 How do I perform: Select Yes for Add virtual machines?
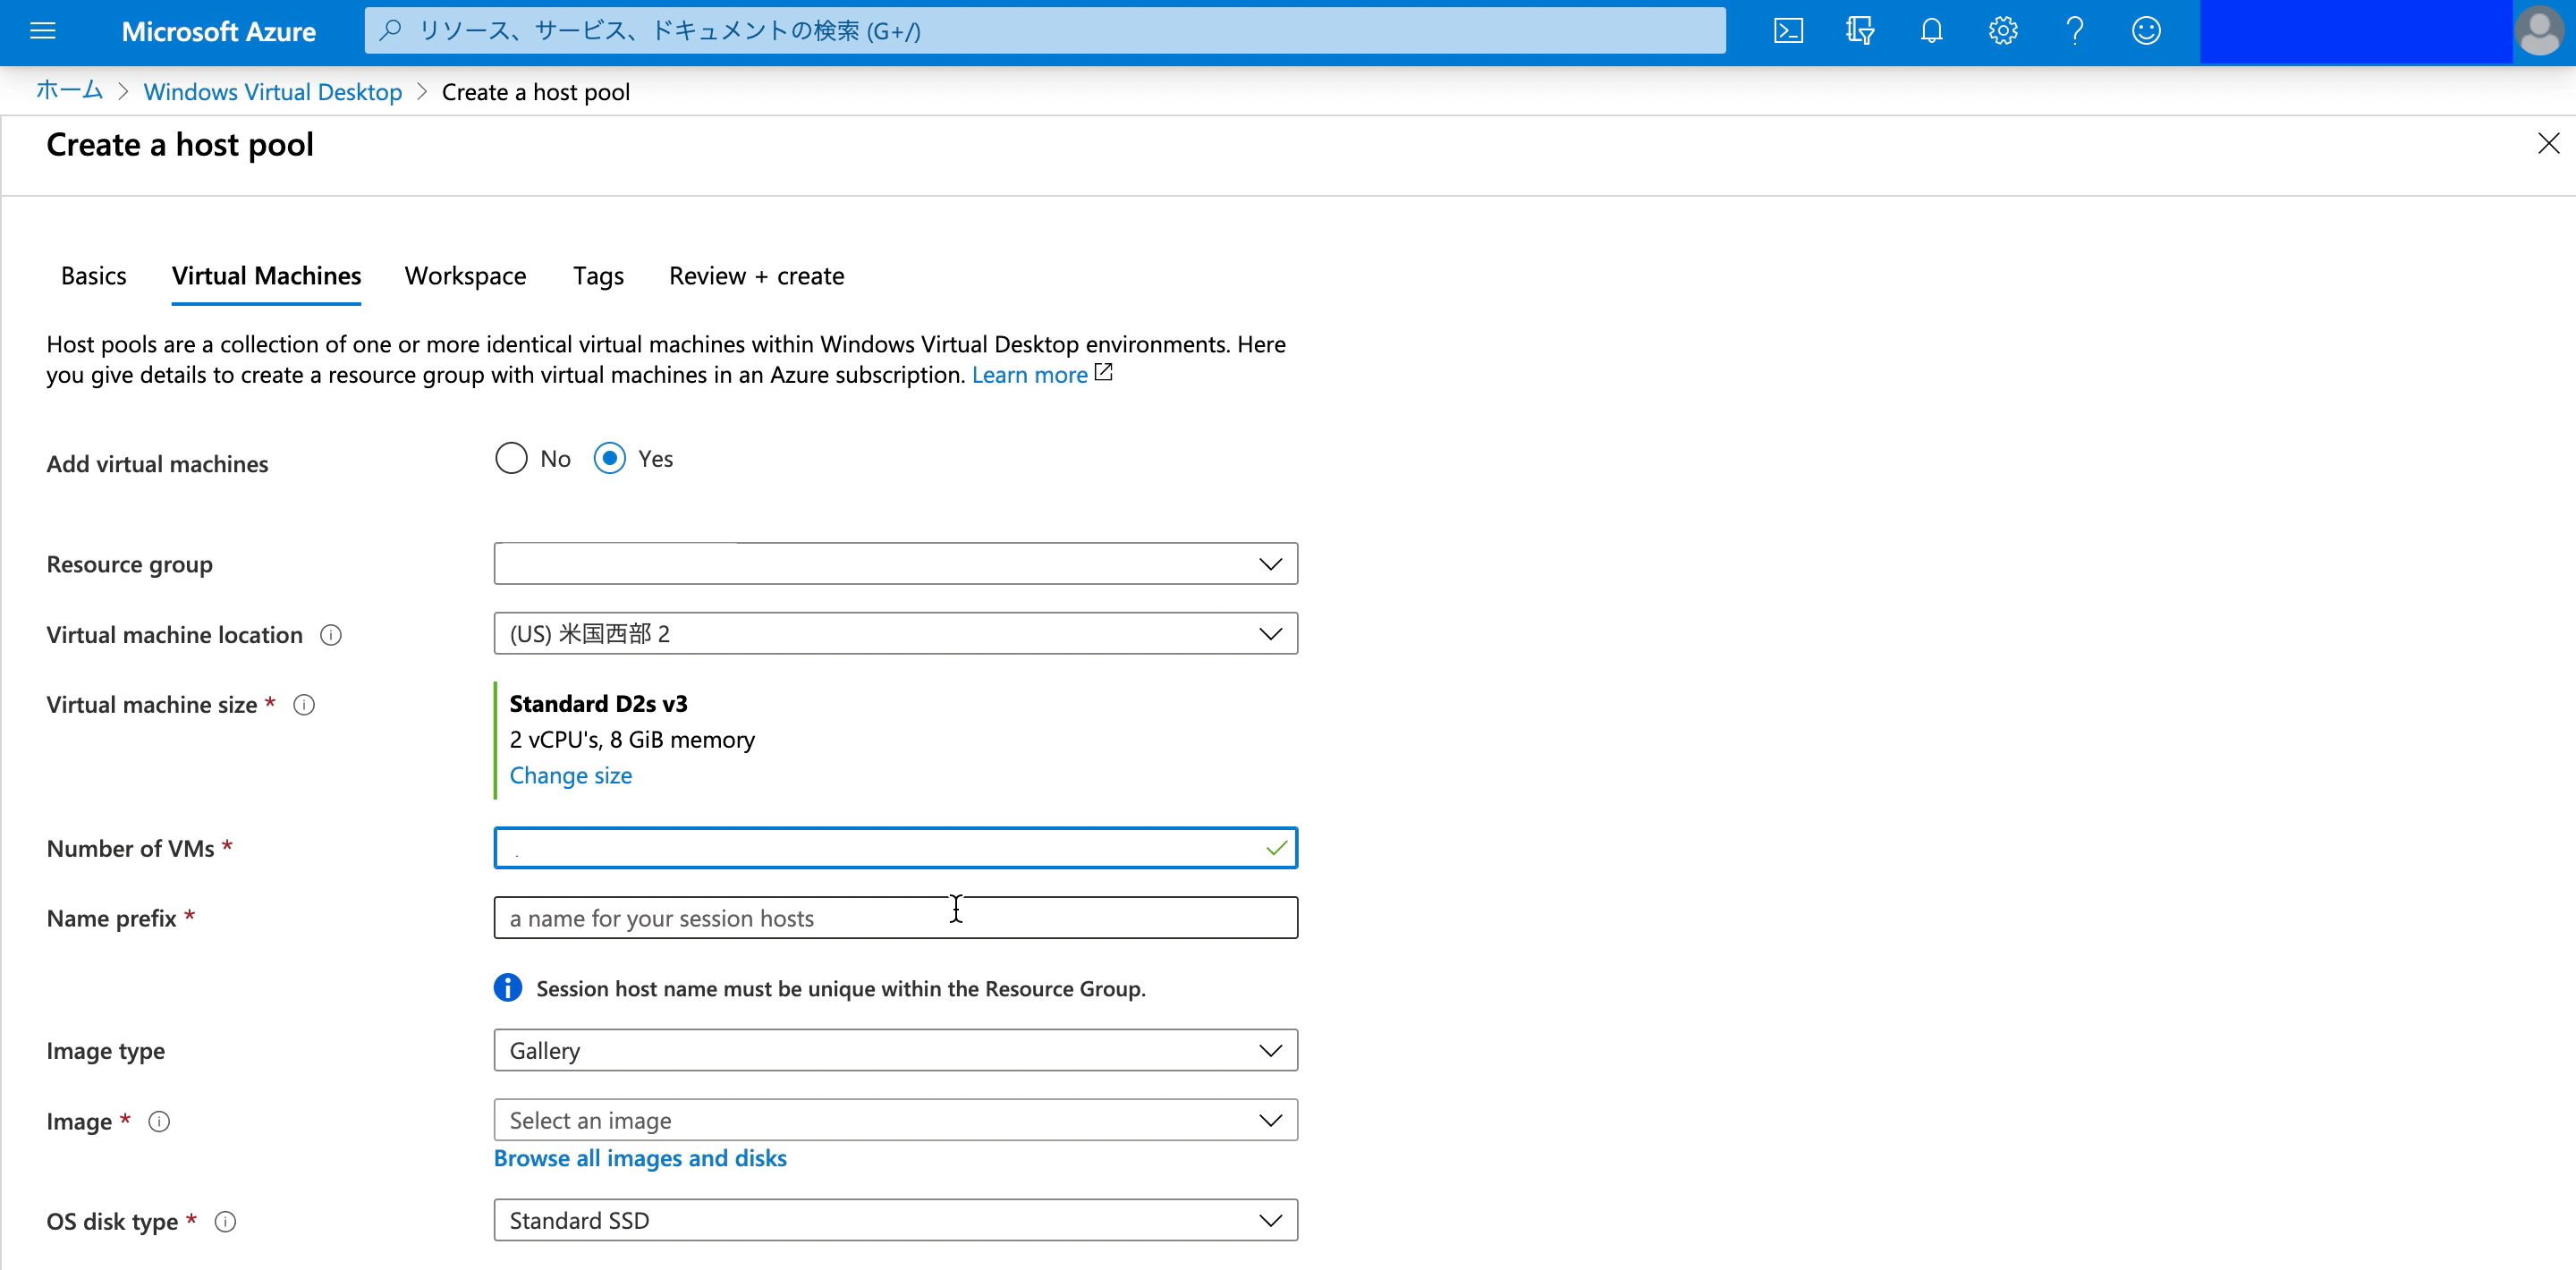(610, 458)
